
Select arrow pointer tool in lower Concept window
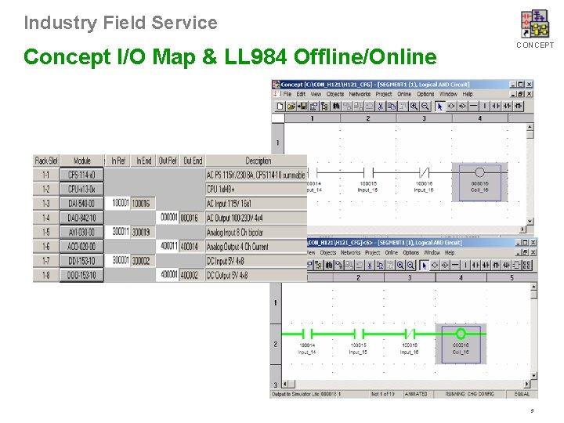pos(425,266)
